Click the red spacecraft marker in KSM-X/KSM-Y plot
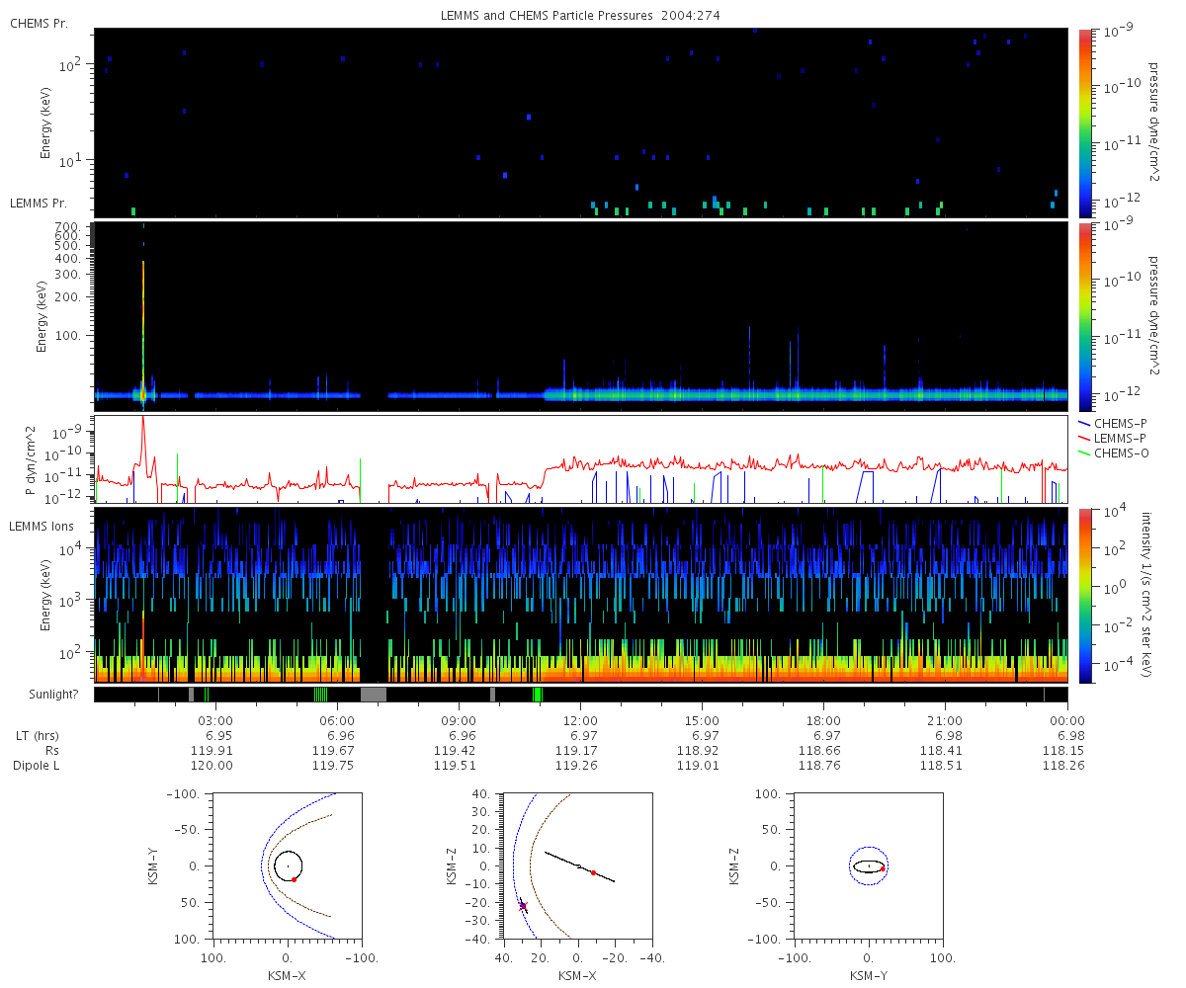Image resolution: width=1186 pixels, height=988 pixels. 295,879
